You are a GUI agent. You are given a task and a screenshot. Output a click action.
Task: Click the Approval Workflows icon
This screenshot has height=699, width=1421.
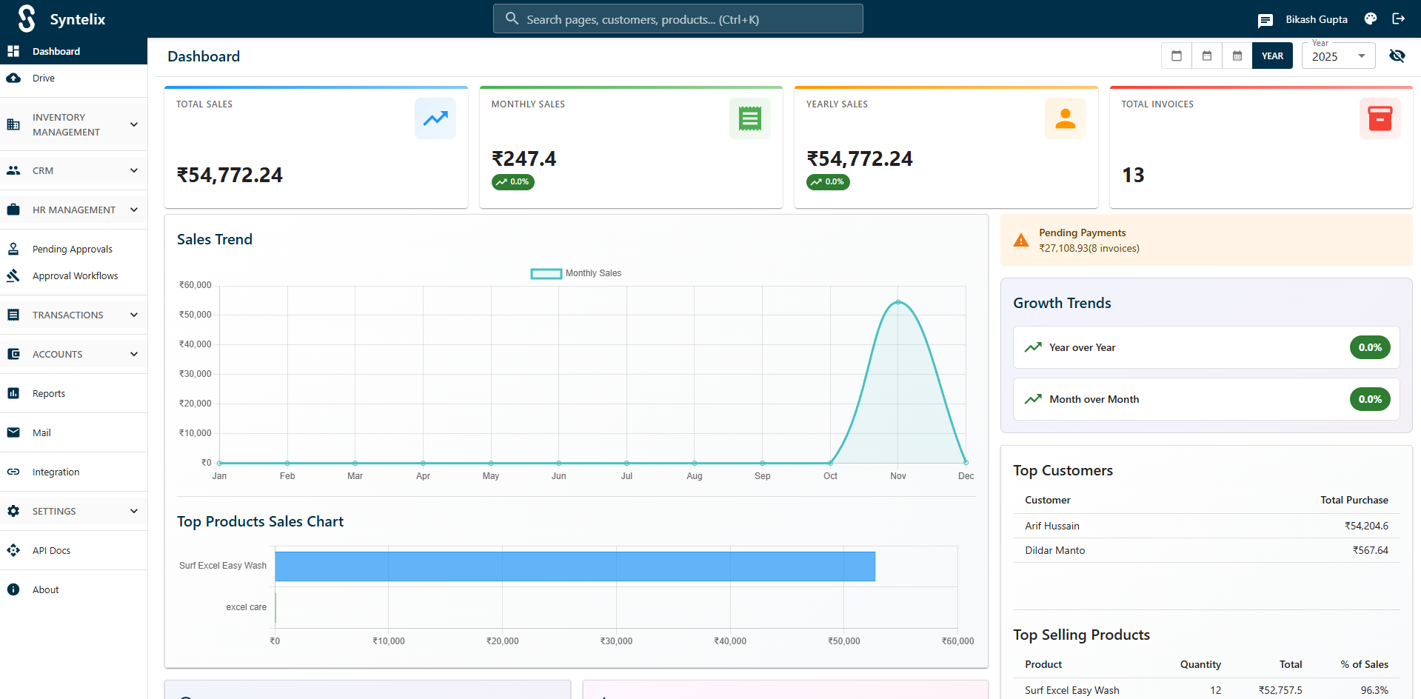(x=13, y=275)
